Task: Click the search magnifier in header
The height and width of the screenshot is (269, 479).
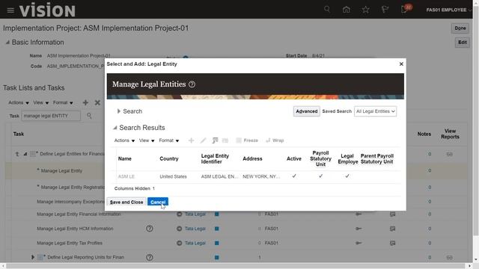Action: pyautogui.click(x=327, y=10)
